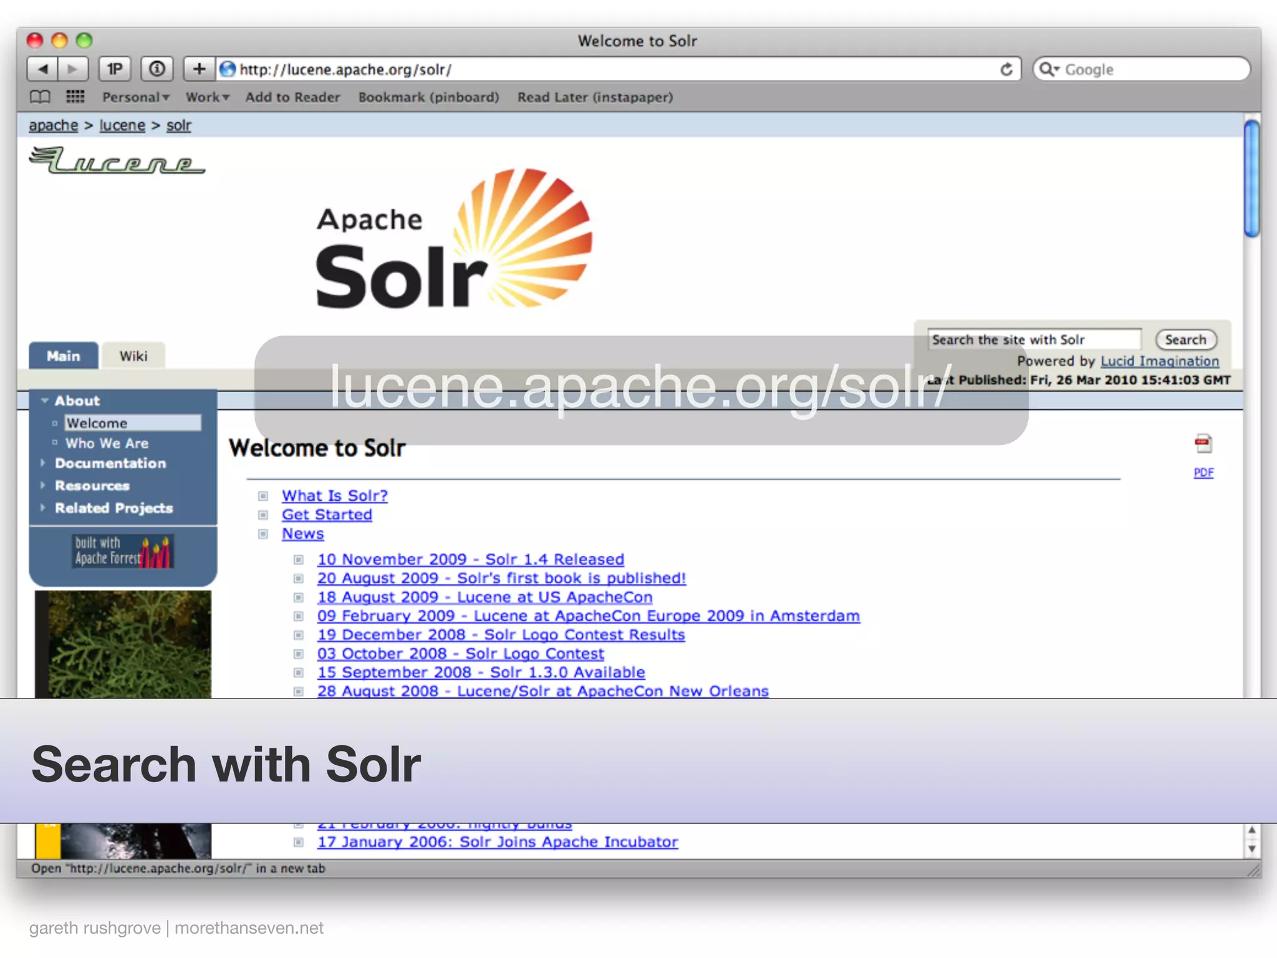Click Bookmark (pinboard) bookmarklet

tap(428, 97)
